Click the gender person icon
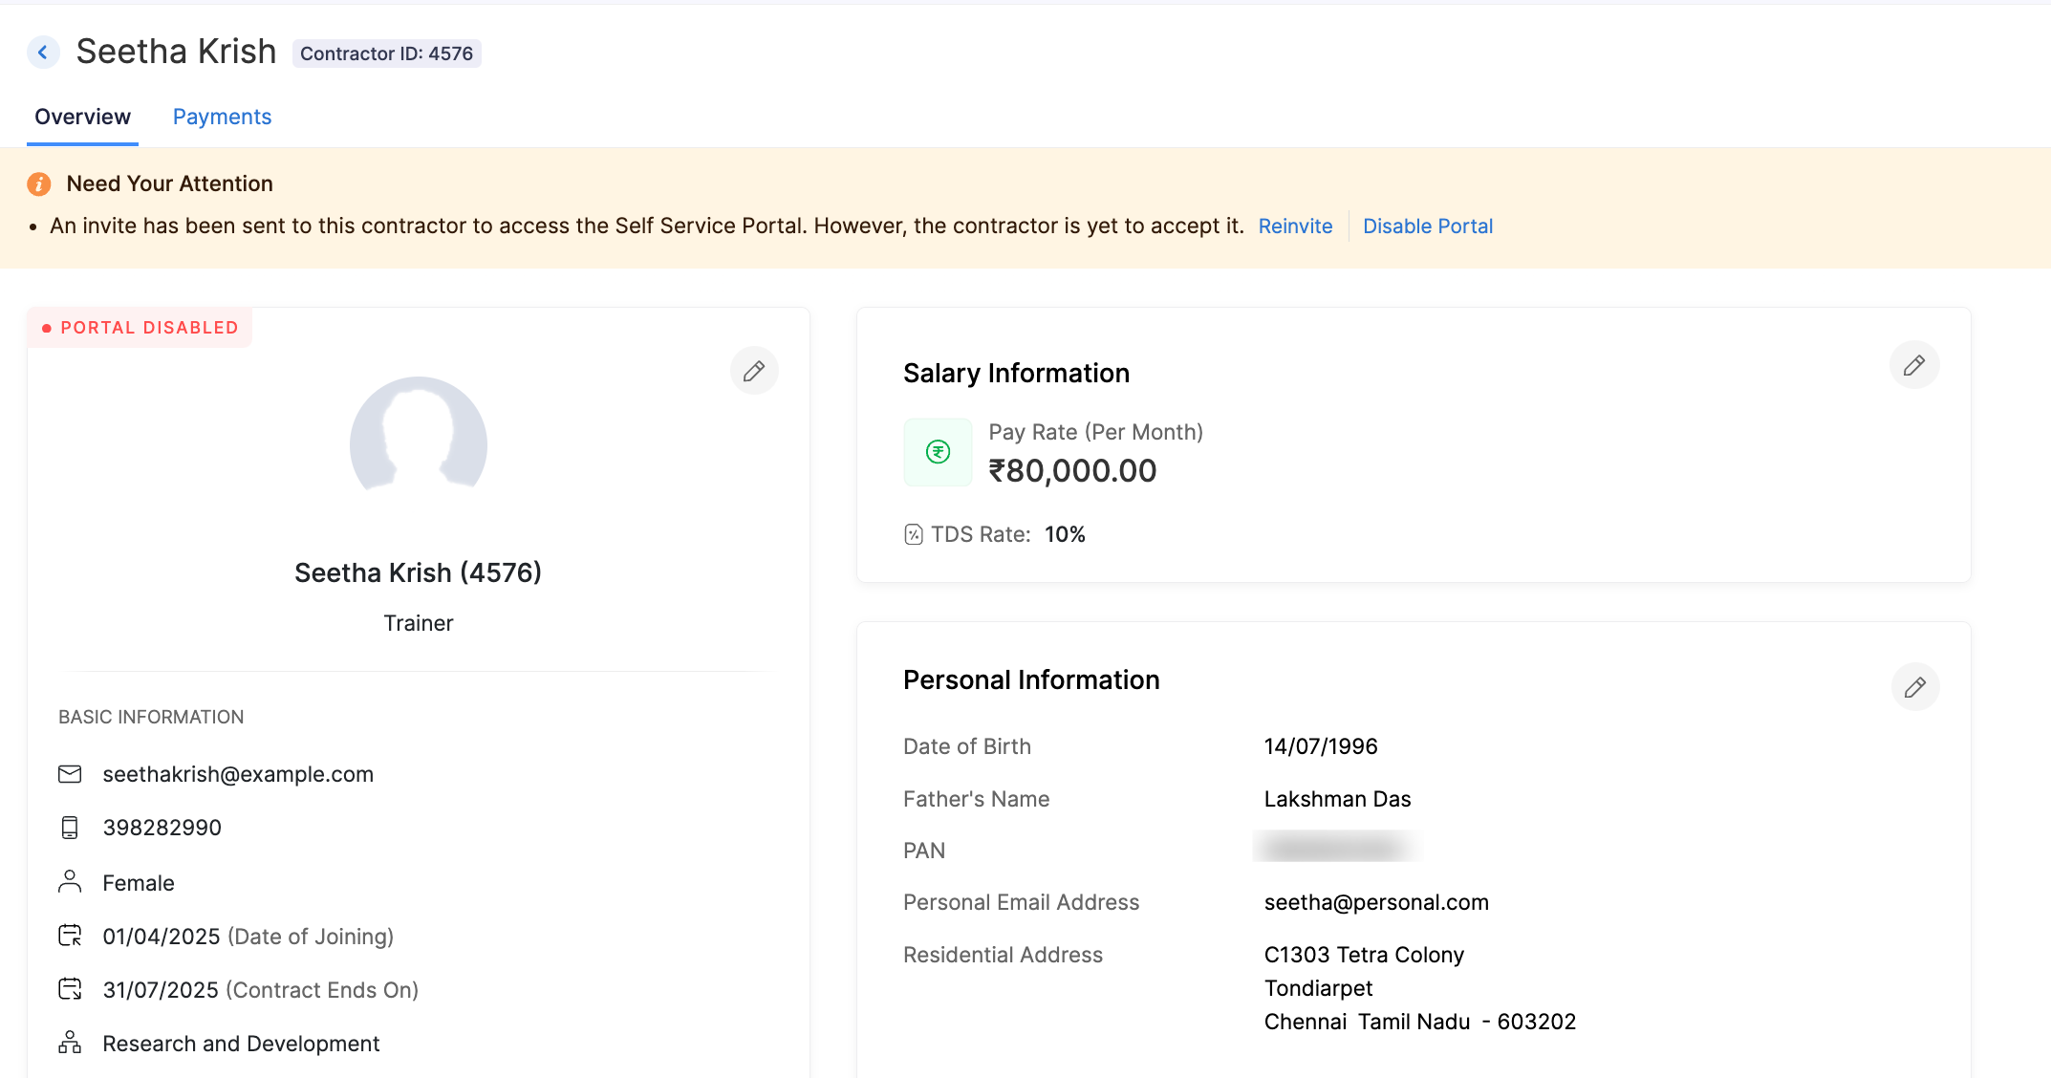 pos(70,882)
